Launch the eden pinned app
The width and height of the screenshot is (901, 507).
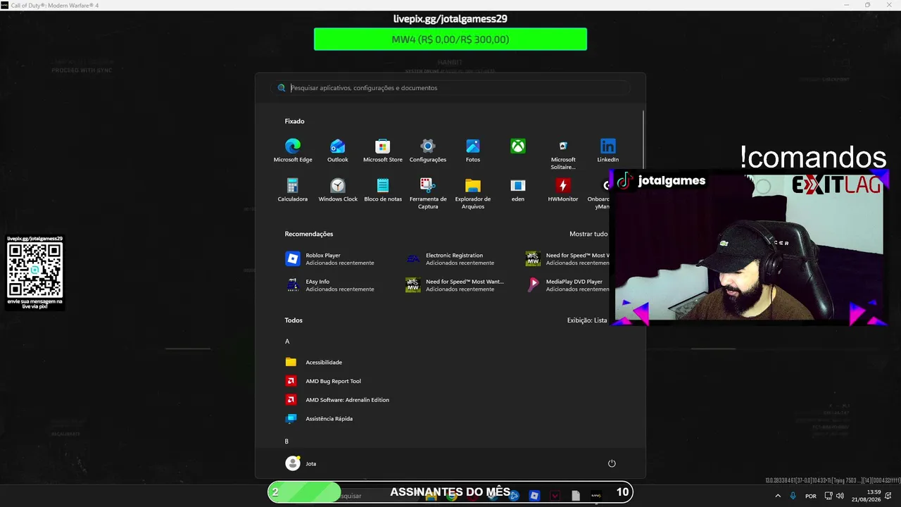click(518, 189)
